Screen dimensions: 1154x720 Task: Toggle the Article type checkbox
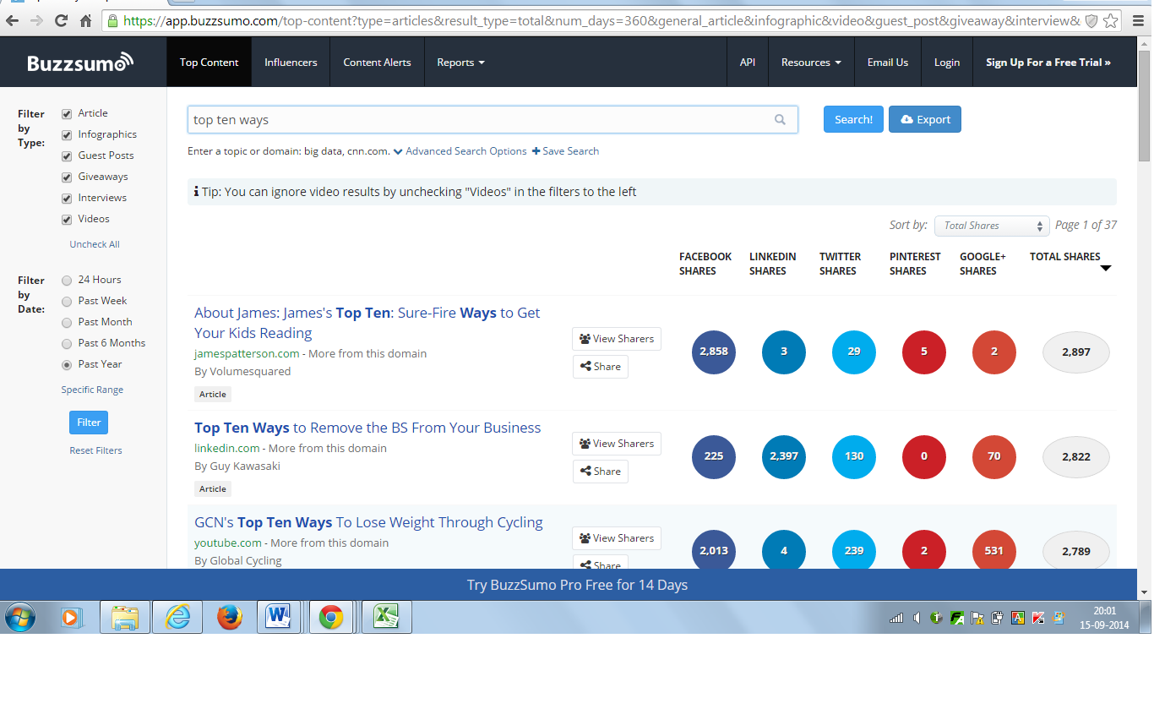(67, 113)
